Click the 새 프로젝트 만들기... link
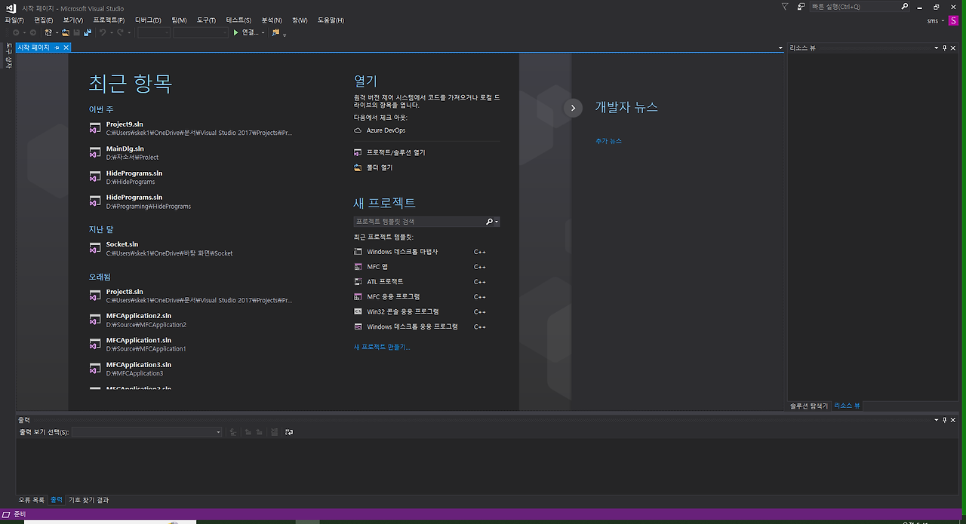Viewport: 966px width, 524px height. (382, 347)
